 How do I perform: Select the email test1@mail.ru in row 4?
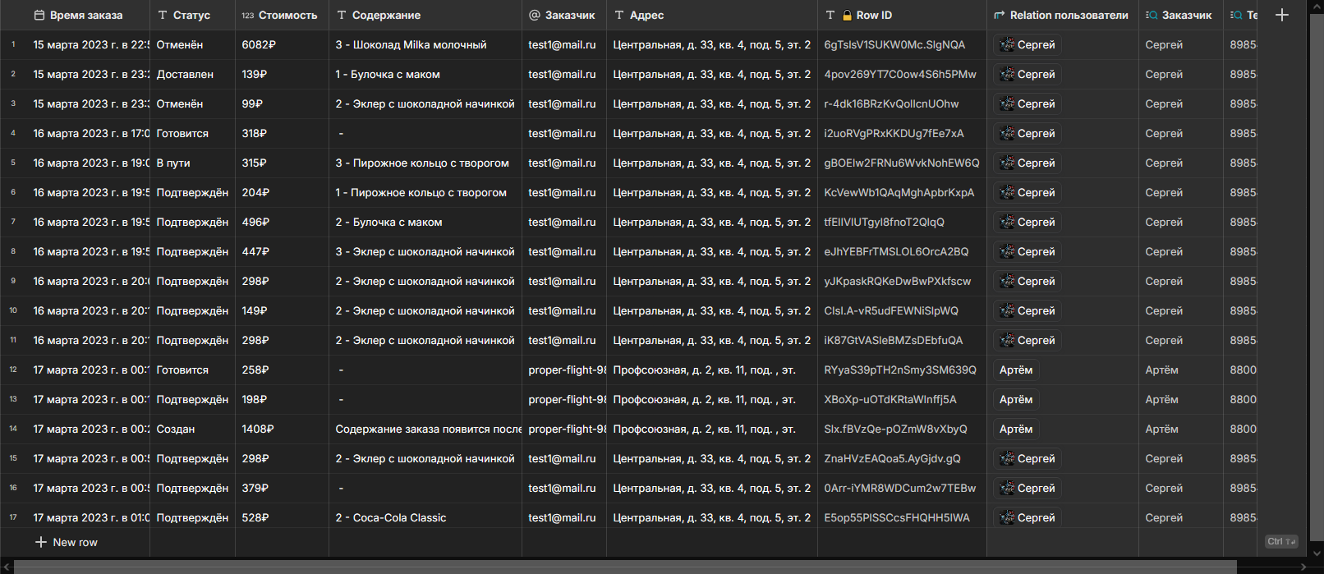(x=562, y=134)
